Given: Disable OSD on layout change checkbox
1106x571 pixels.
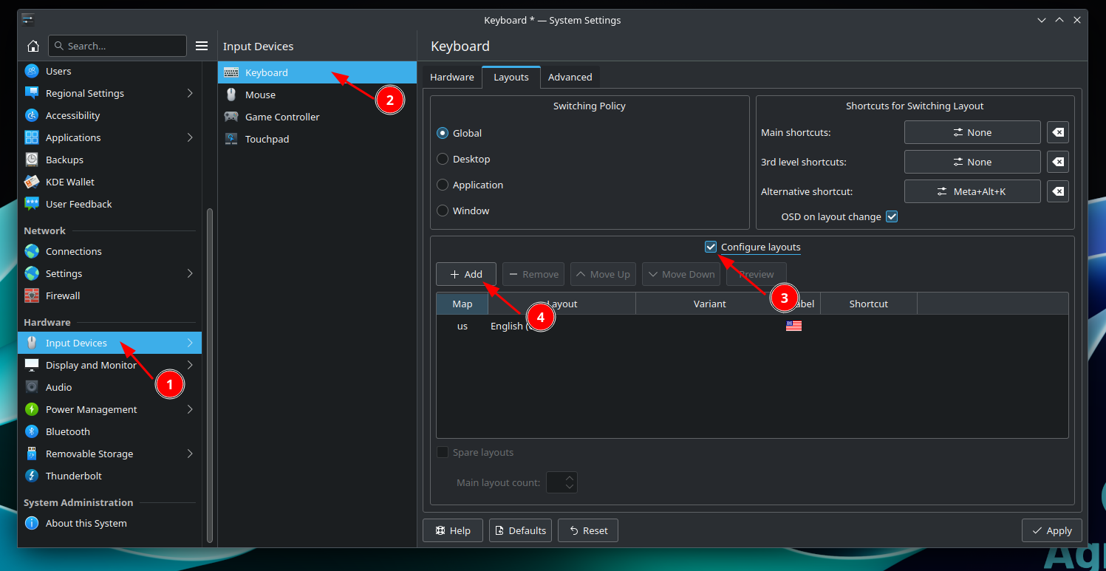Looking at the screenshot, I should (892, 216).
